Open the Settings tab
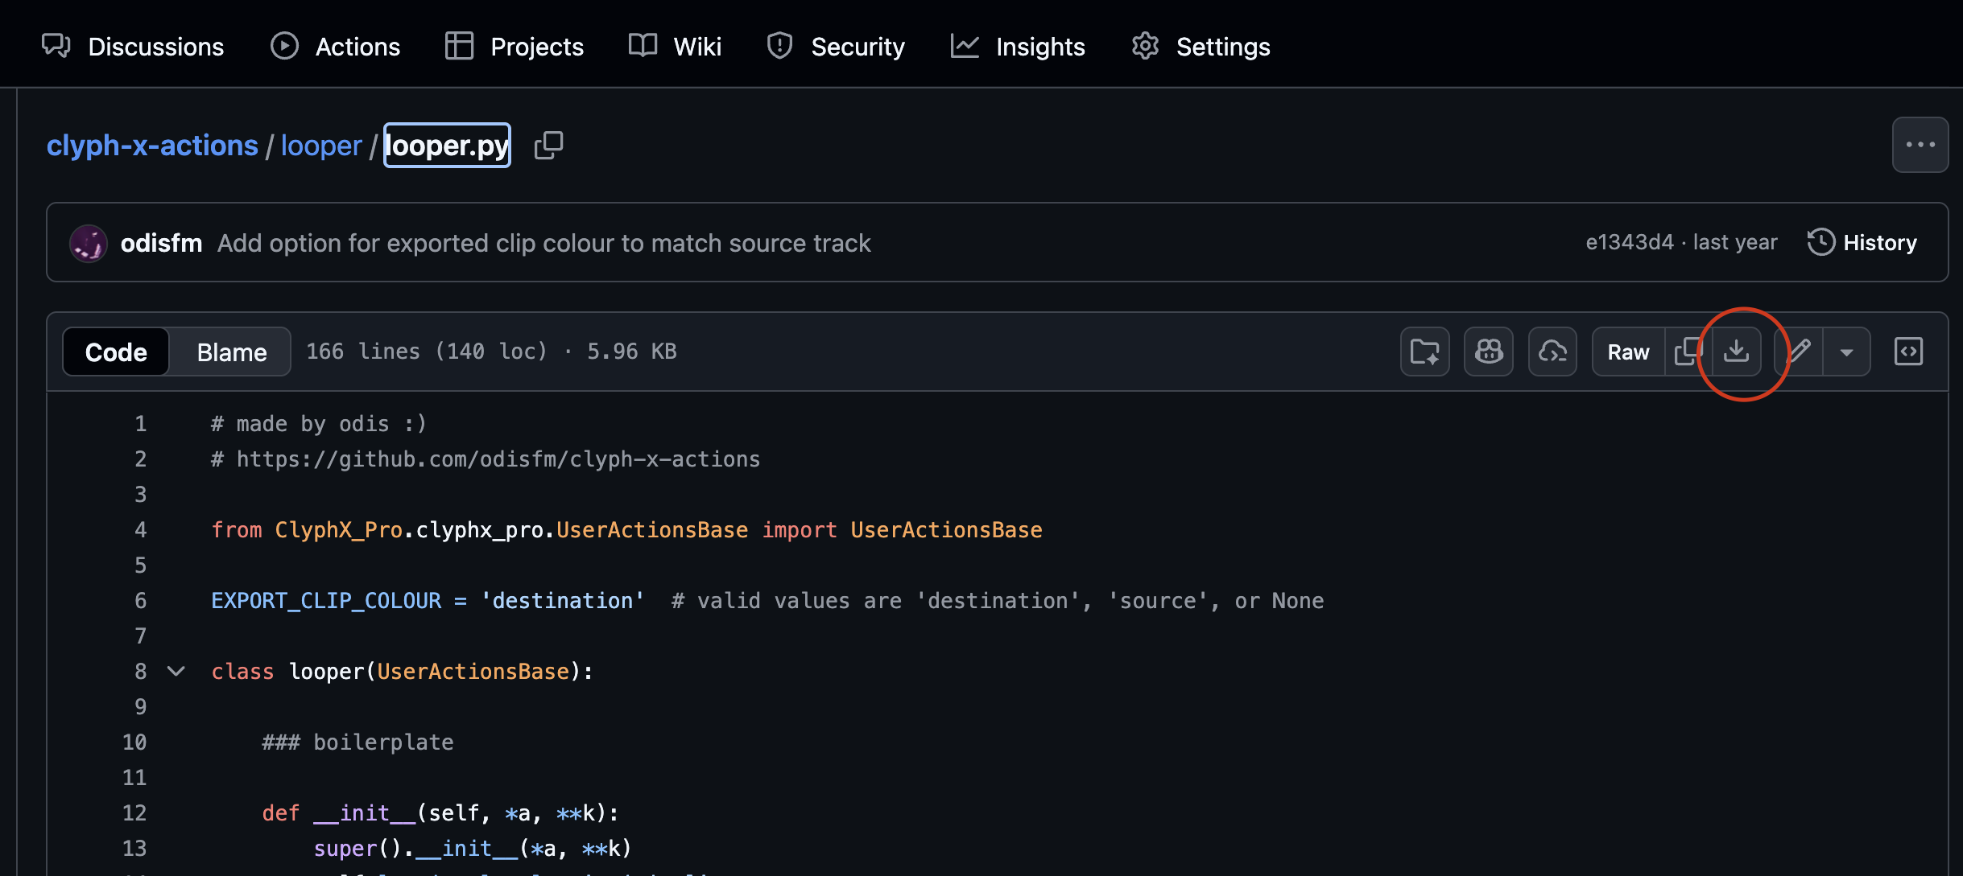 click(1201, 47)
